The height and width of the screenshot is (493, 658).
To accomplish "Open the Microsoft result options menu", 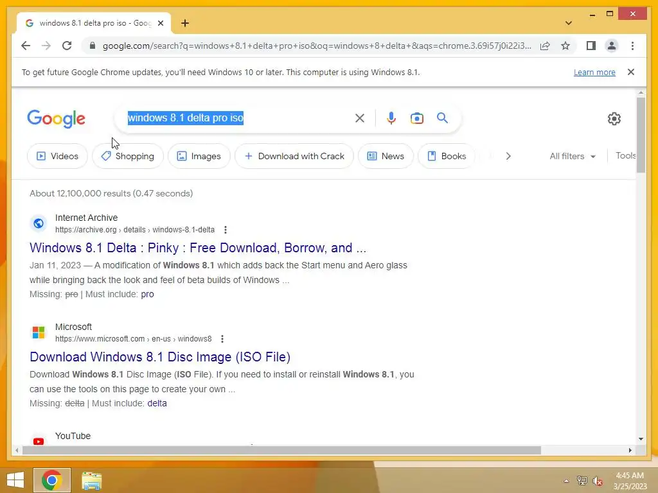I will pos(222,339).
